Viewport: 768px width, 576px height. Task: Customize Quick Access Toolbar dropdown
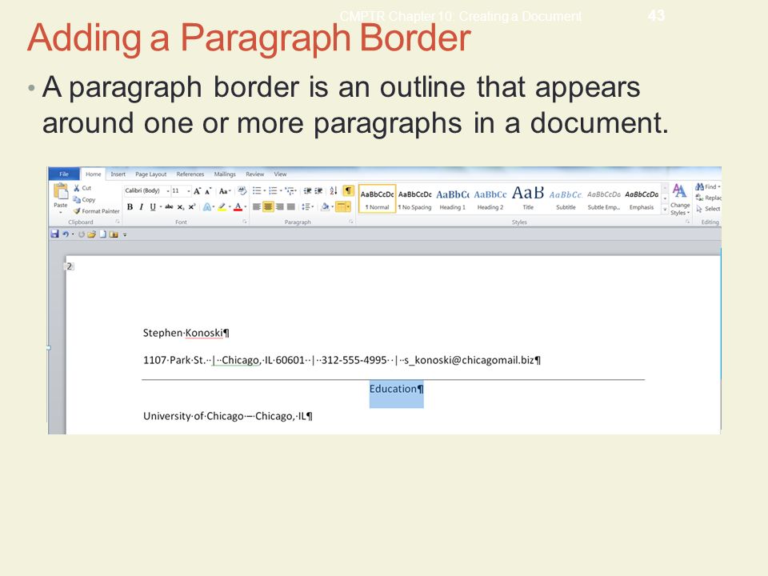tap(125, 234)
